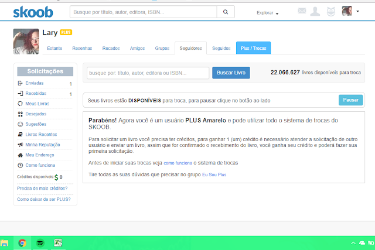The image size is (375, 250).
Task: Open Sugestões in the sidebar
Action: coord(36,124)
